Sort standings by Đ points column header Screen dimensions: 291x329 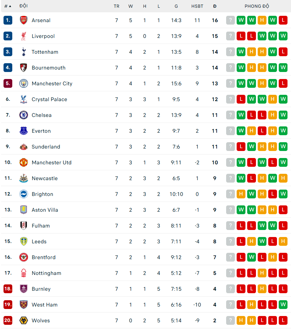tap(215, 6)
